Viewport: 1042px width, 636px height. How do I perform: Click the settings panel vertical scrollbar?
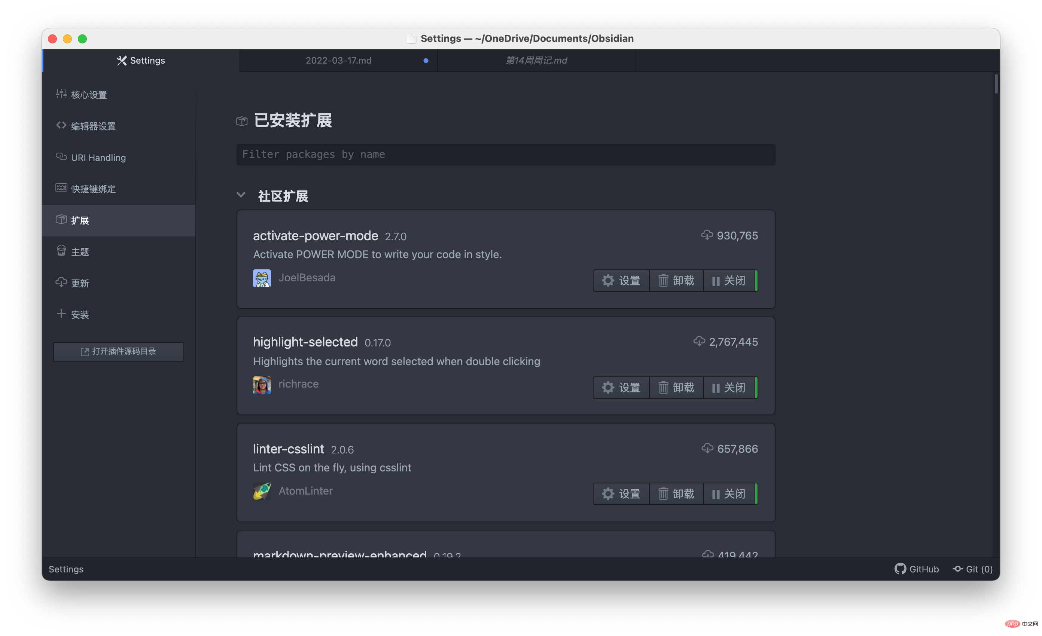[996, 84]
